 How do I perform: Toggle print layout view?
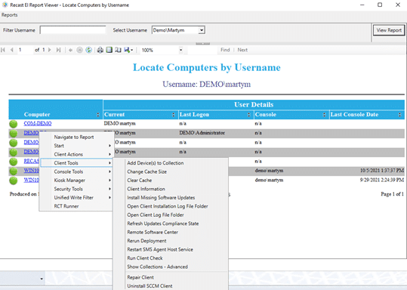[x=109, y=50]
